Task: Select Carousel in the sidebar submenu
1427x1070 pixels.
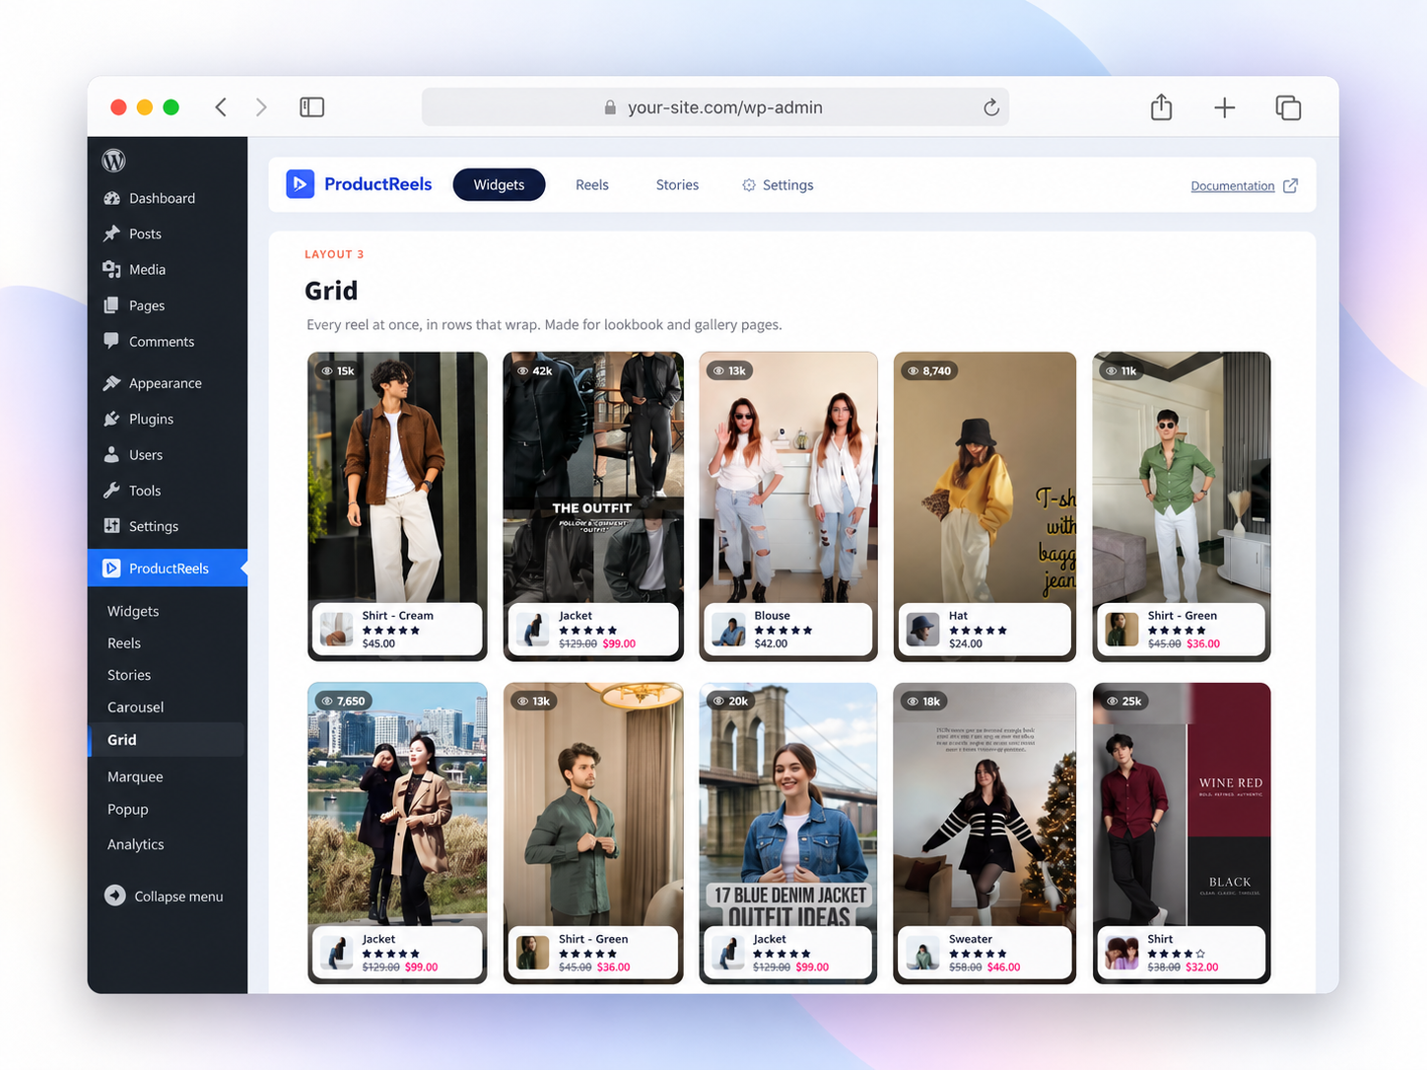Action: click(x=136, y=706)
